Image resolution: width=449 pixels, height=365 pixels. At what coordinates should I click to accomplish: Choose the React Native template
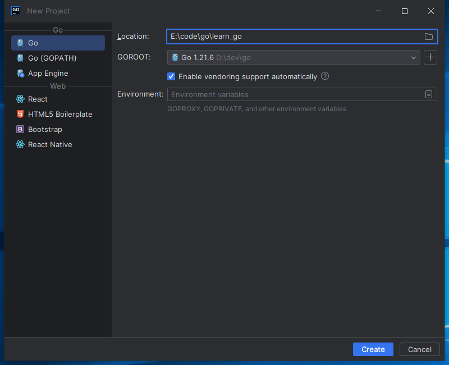pyautogui.click(x=58, y=145)
